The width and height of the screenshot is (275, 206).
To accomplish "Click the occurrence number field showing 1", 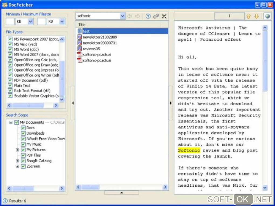I will point(229,16).
